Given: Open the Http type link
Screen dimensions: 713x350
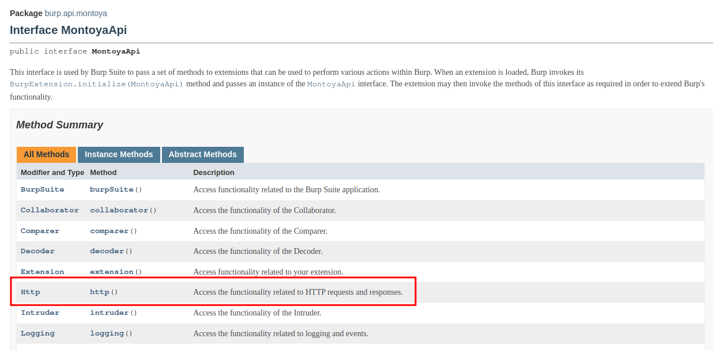Looking at the screenshot, I should (x=31, y=292).
